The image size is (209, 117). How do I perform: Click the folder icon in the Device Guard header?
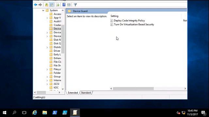[x=70, y=11]
